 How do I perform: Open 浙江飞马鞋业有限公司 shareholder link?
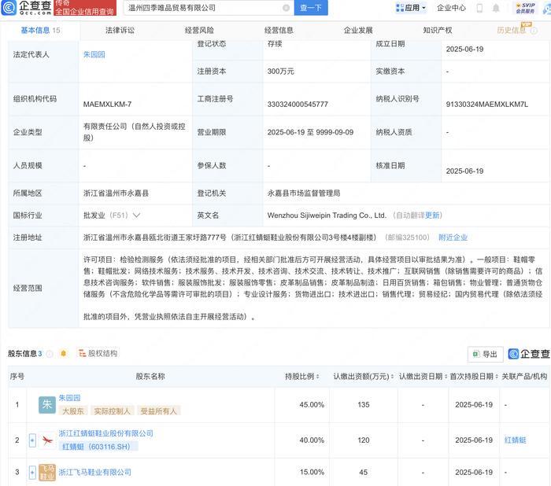pyautogui.click(x=95, y=473)
